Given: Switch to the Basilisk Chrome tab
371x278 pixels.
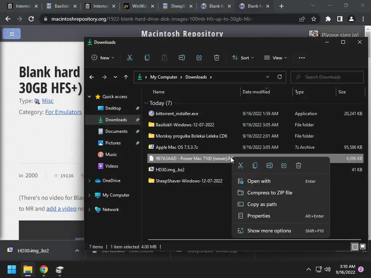Looking at the screenshot, I should (x=62, y=6).
